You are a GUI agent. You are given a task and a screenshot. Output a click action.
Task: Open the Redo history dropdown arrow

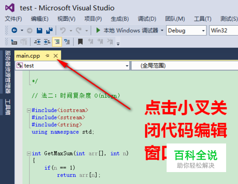click(x=87, y=31)
